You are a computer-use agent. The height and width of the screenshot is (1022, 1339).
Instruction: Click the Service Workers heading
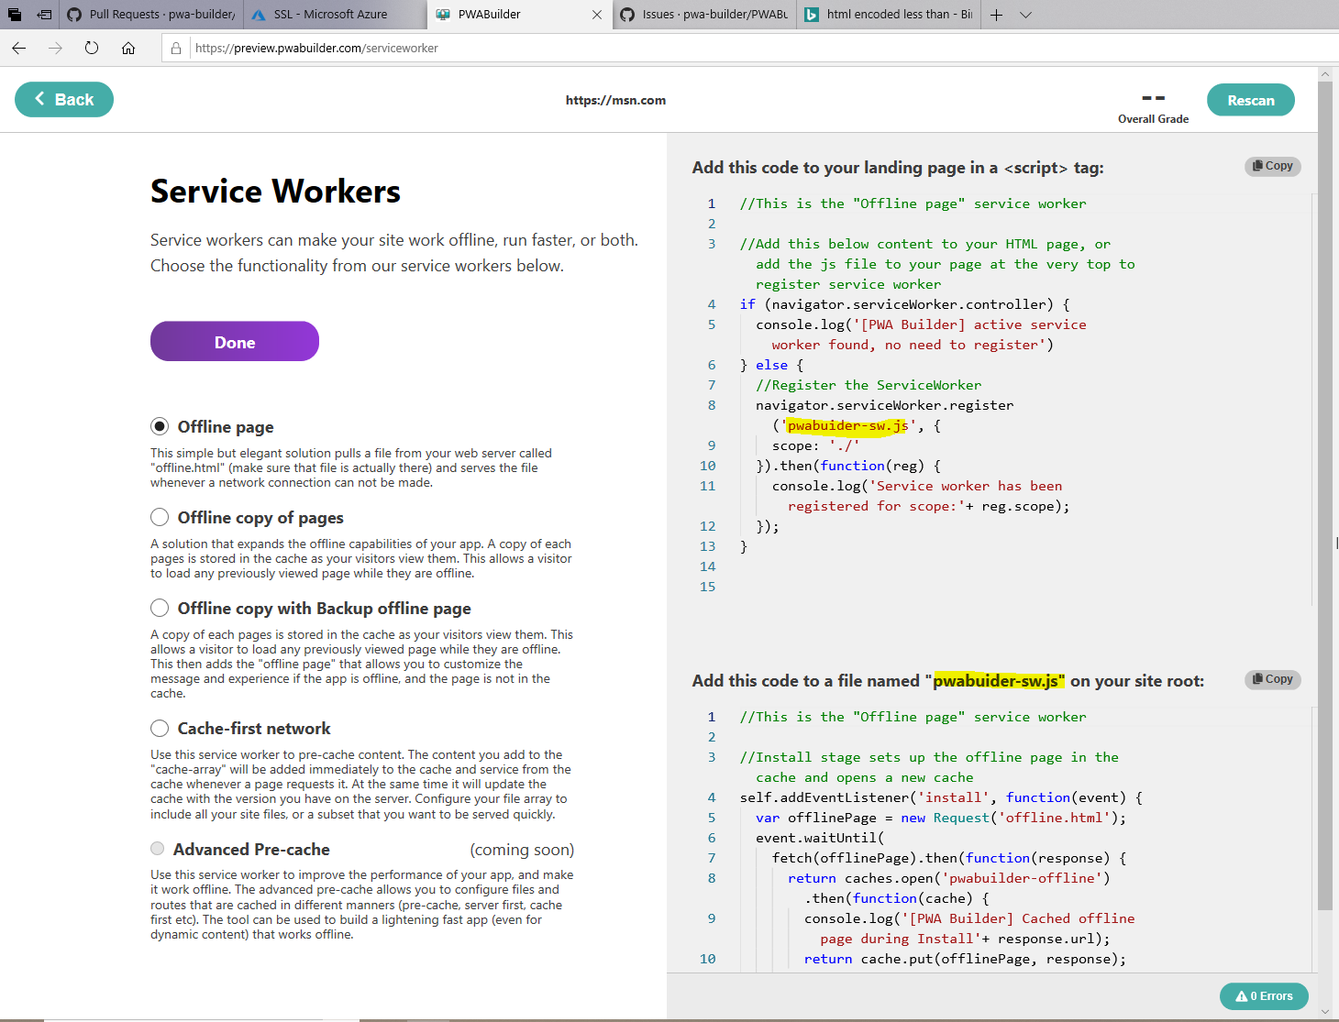275,192
